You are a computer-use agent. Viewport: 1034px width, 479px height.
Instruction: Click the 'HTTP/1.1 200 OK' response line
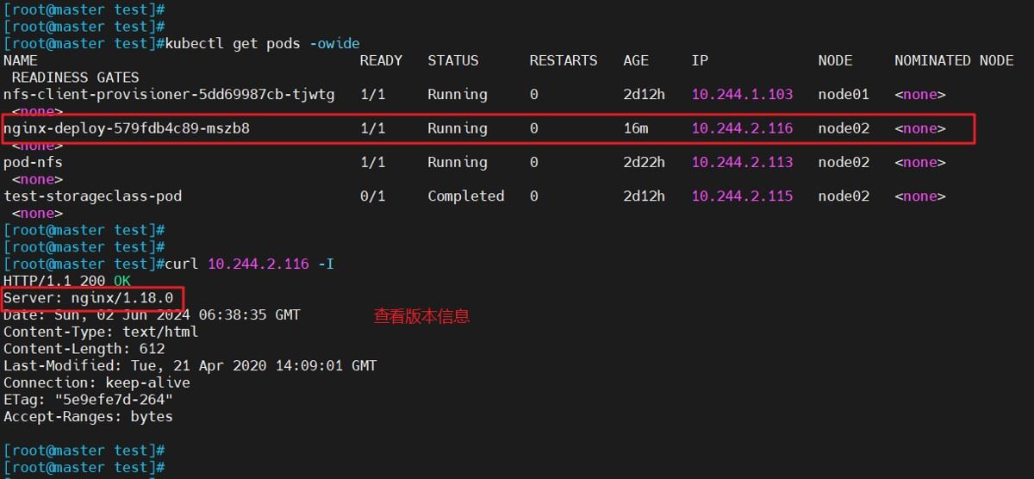pos(67,281)
